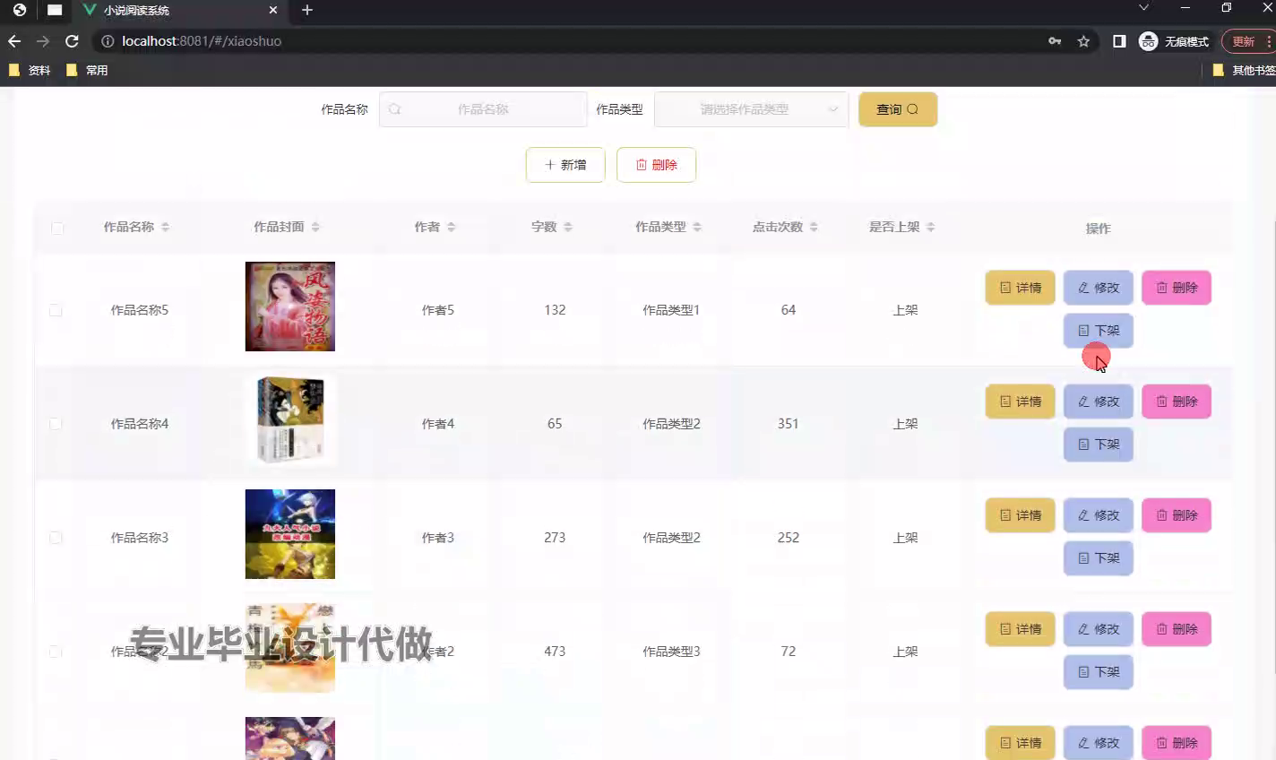Bookmark this page with the star icon
This screenshot has height=760, width=1276.
[1083, 41]
